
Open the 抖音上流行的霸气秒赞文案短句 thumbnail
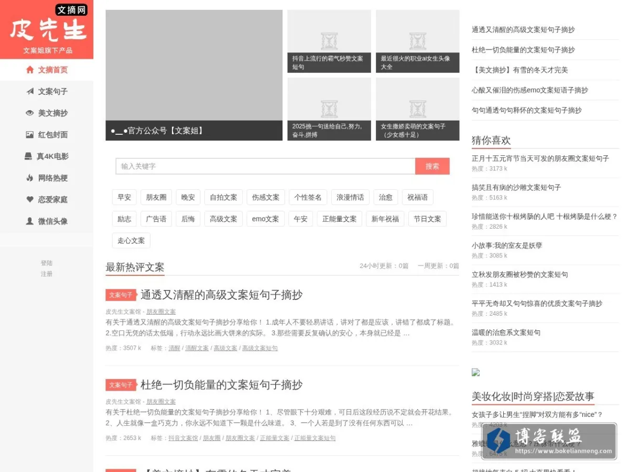coord(329,41)
